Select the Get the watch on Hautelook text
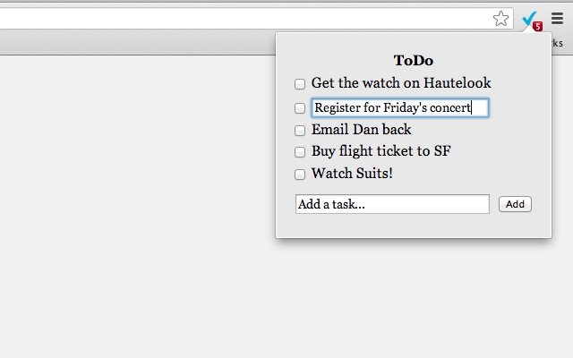Viewport: 573px width, 358px height. pyautogui.click(x=401, y=83)
